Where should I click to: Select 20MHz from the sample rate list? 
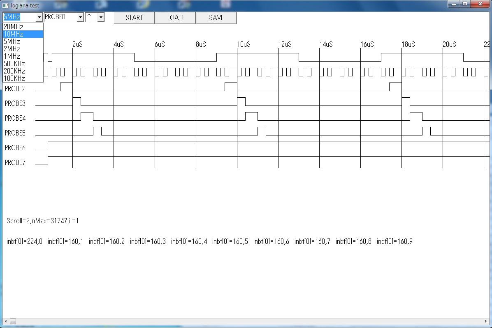click(23, 27)
